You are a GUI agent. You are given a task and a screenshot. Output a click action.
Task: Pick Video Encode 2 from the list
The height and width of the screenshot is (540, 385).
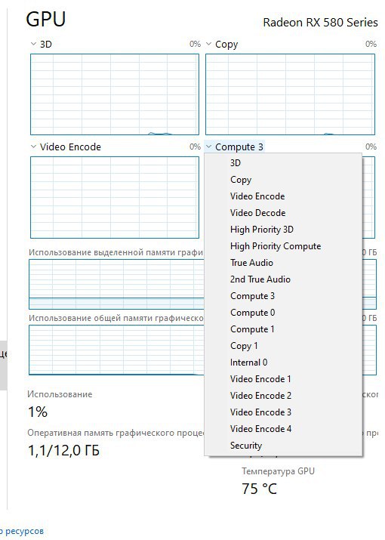pos(283,395)
